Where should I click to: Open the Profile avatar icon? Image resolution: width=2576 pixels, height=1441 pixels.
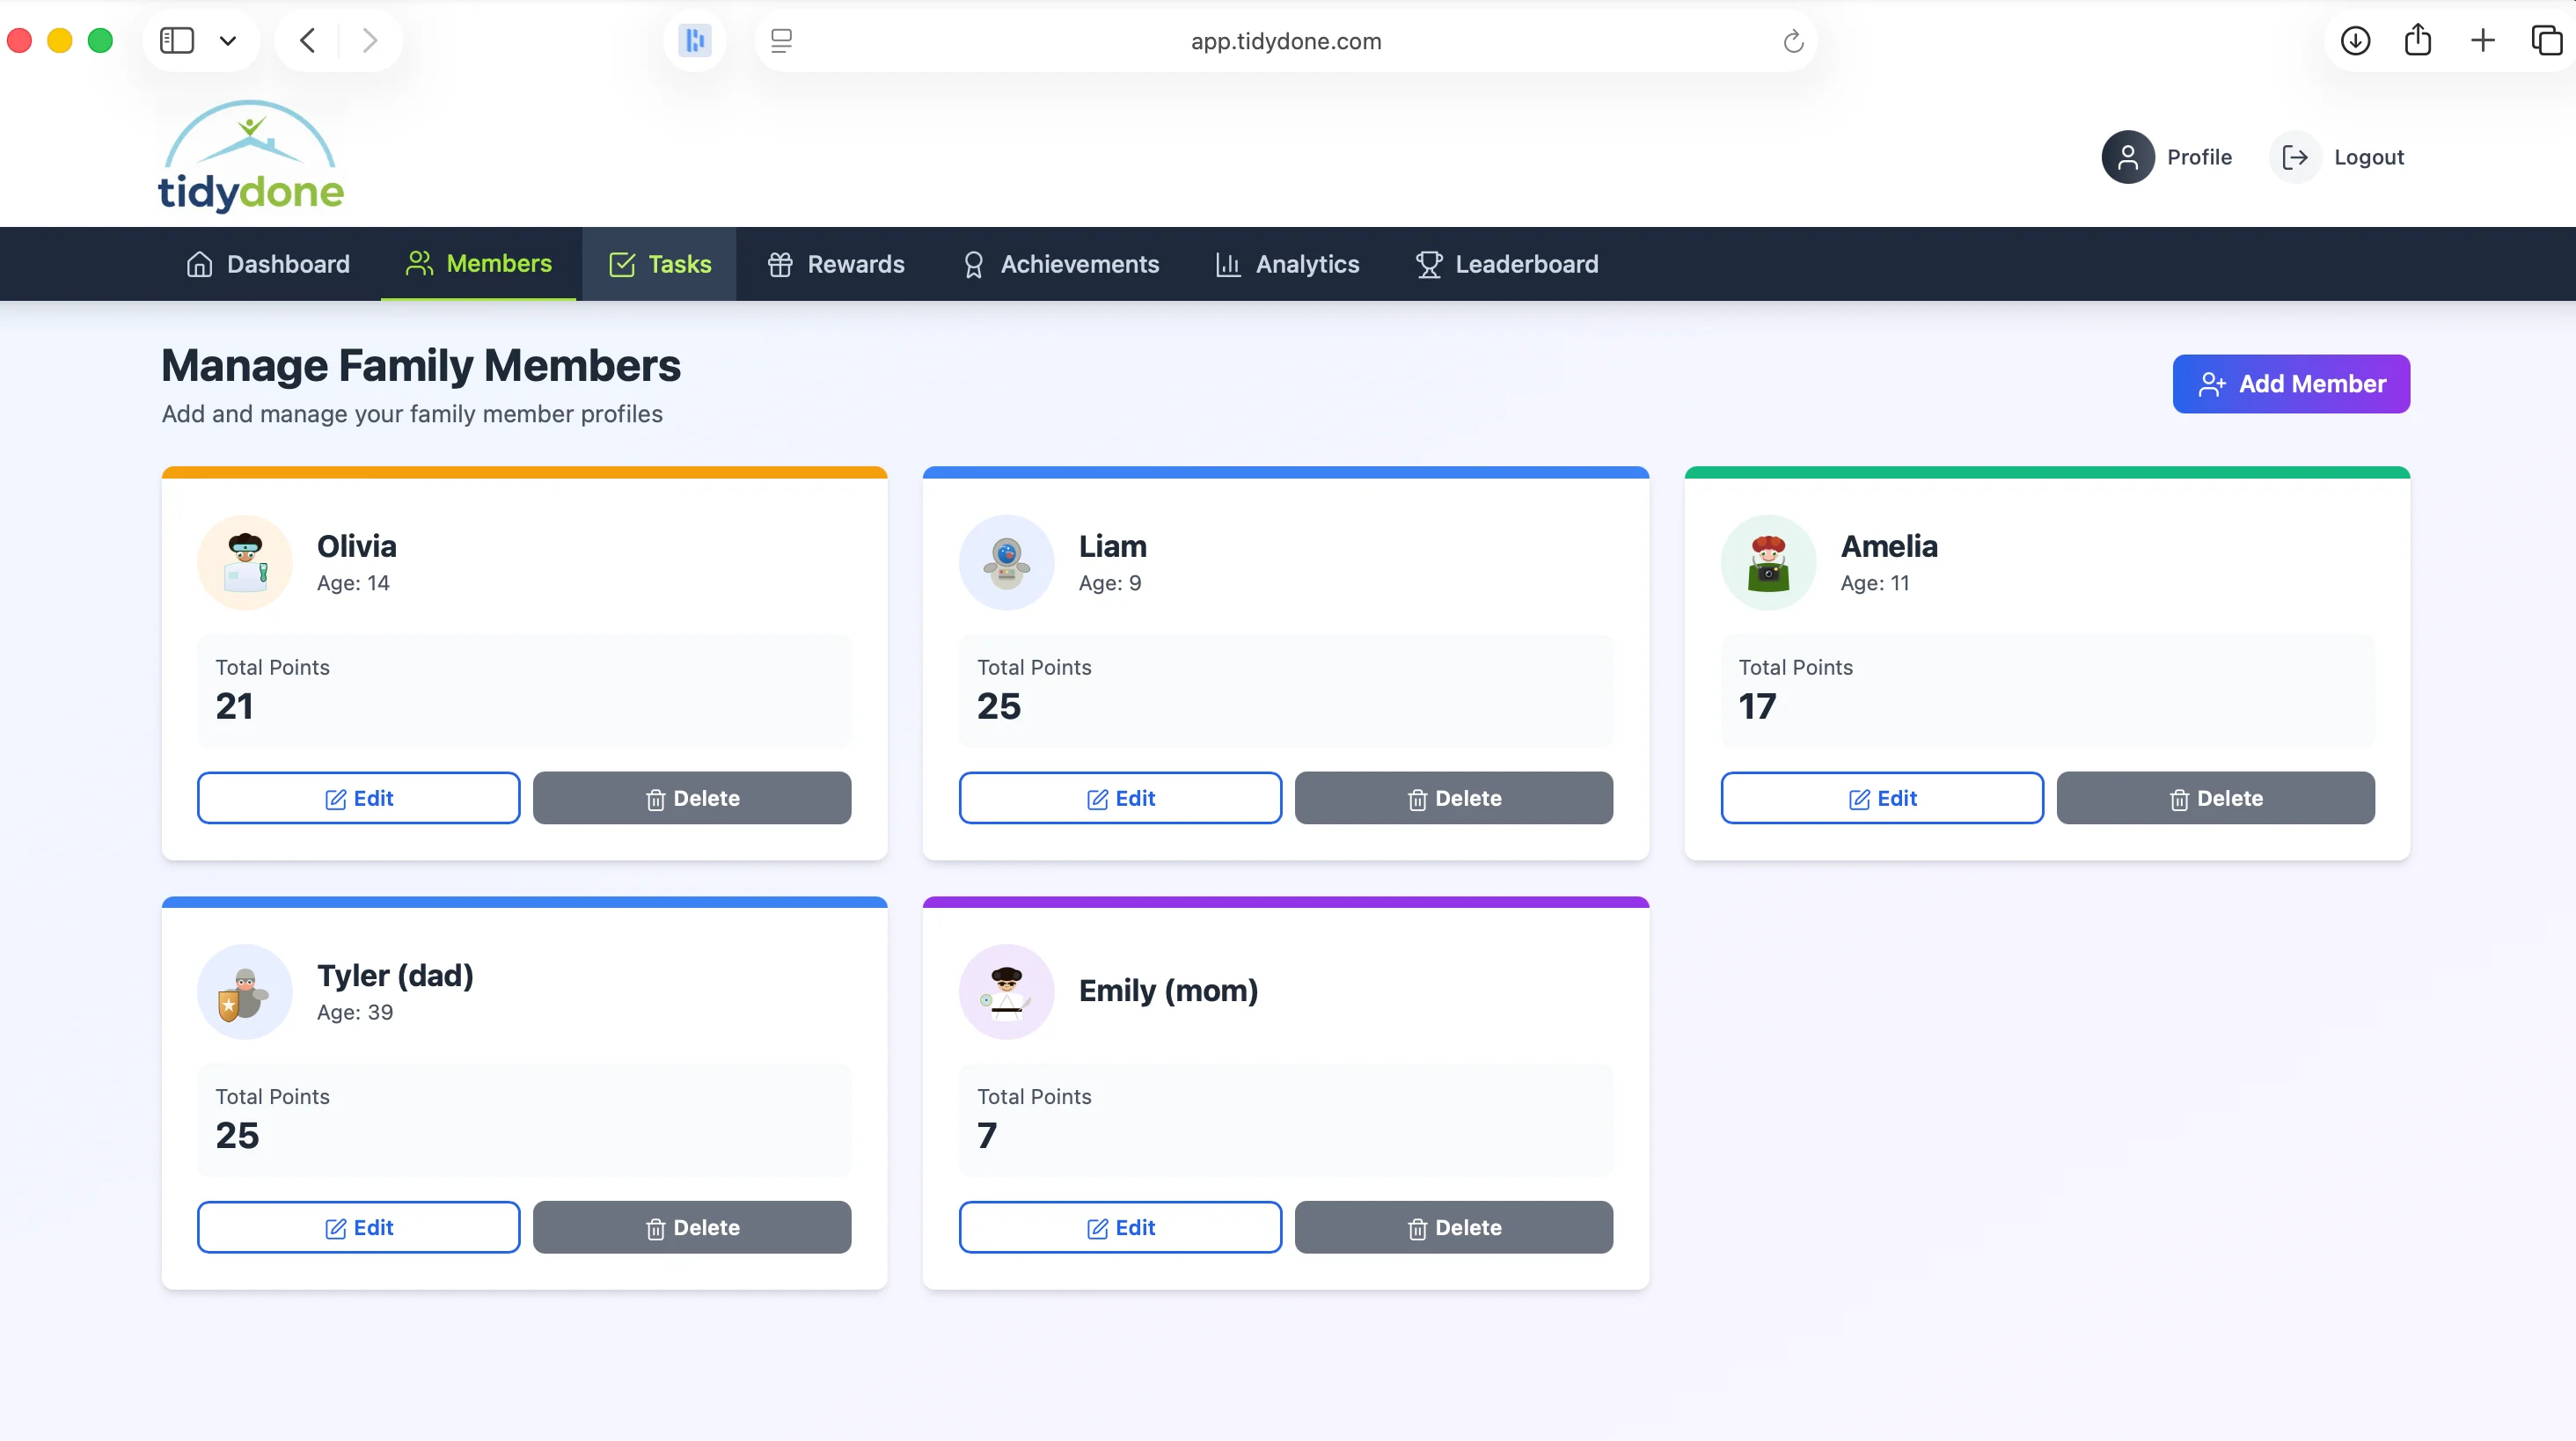coord(2128,157)
